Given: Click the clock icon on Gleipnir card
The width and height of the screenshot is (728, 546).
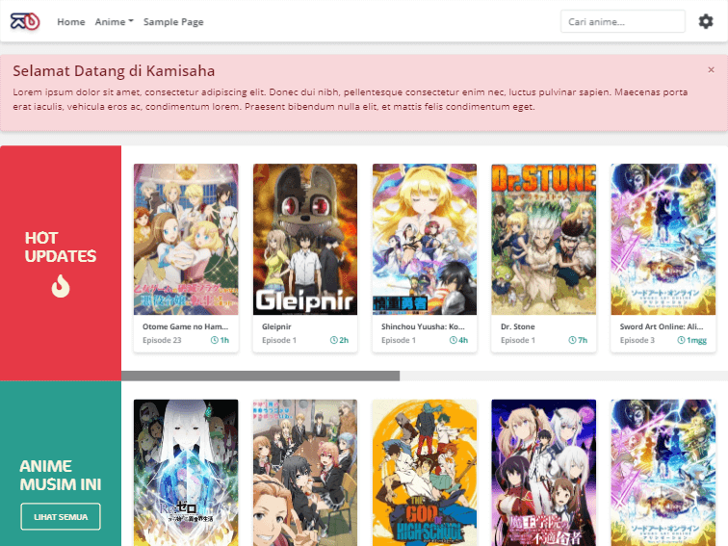Looking at the screenshot, I should click(333, 340).
